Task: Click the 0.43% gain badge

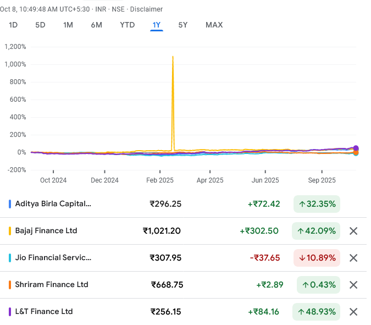Action: pyautogui.click(x=318, y=285)
